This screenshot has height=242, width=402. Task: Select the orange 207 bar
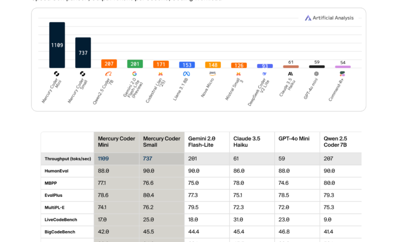pos(109,64)
